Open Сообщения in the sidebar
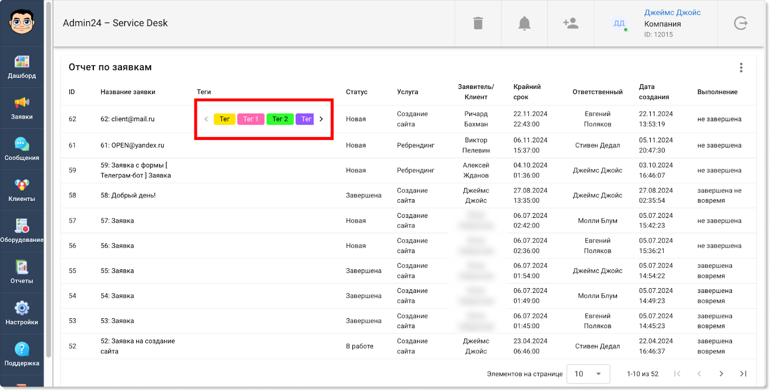770x391 pixels. coord(22,149)
